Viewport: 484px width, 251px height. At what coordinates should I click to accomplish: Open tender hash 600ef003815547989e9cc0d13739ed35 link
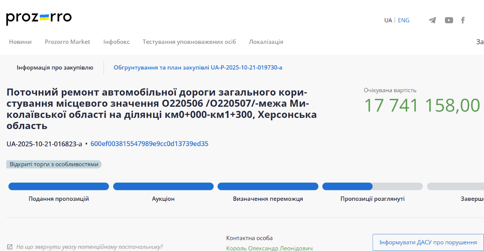[x=149, y=144]
